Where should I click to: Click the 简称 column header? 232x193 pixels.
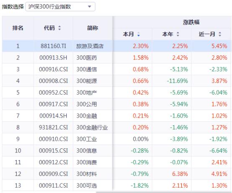(x=93, y=28)
